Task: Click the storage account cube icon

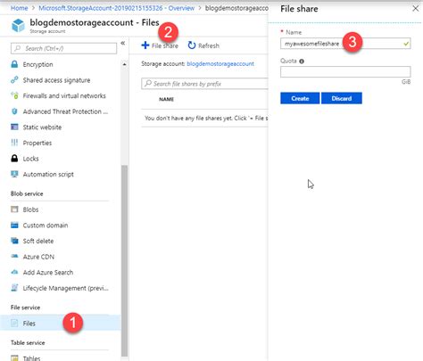Action: coord(18,25)
